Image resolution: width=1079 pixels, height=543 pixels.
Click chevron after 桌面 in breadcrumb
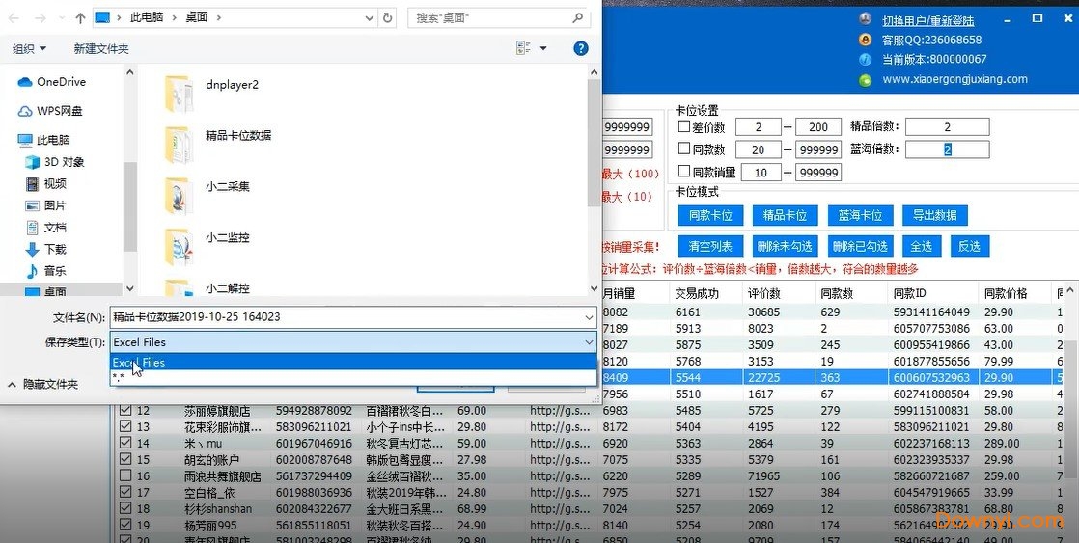pos(219,17)
